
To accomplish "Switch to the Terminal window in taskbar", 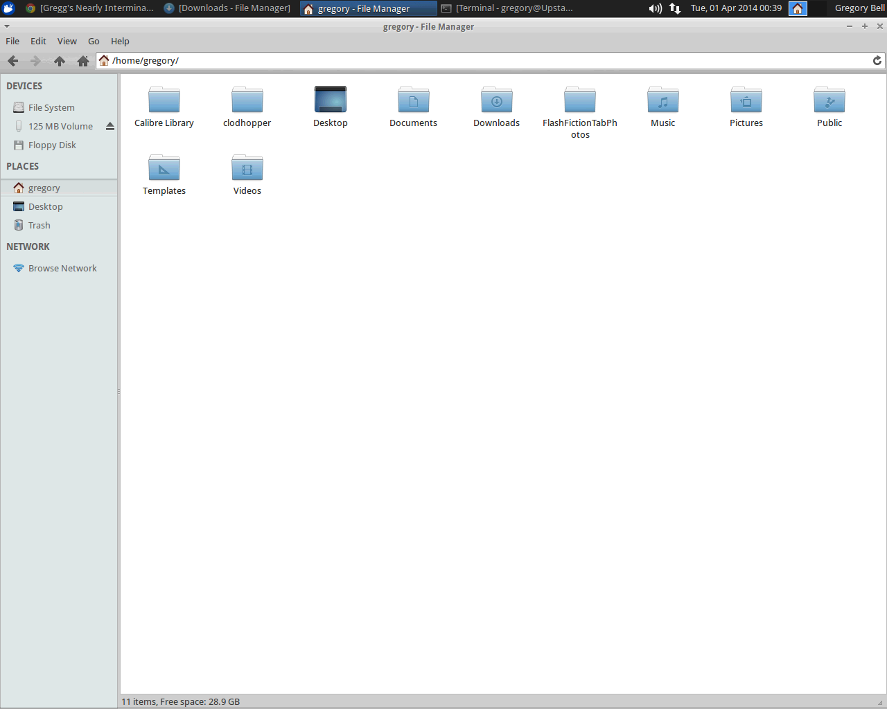I will pyautogui.click(x=507, y=8).
